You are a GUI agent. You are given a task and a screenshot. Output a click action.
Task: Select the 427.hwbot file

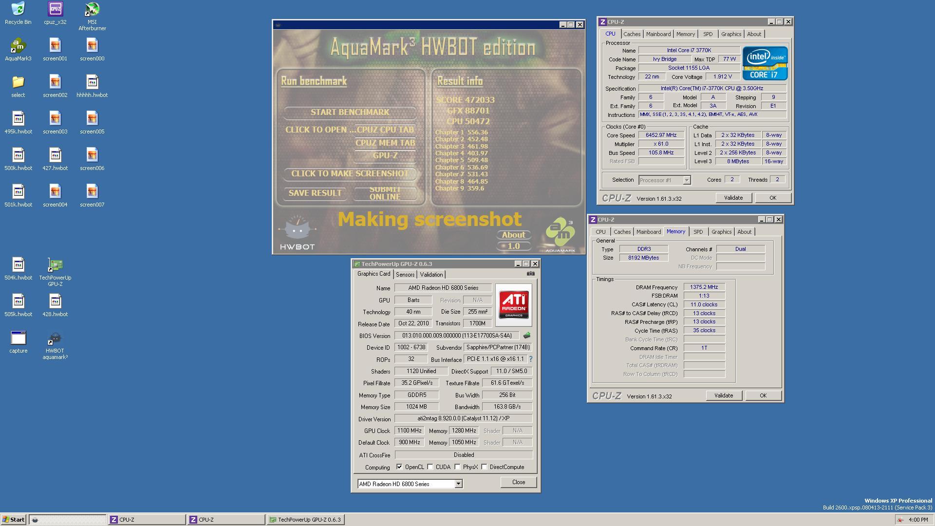coord(55,159)
